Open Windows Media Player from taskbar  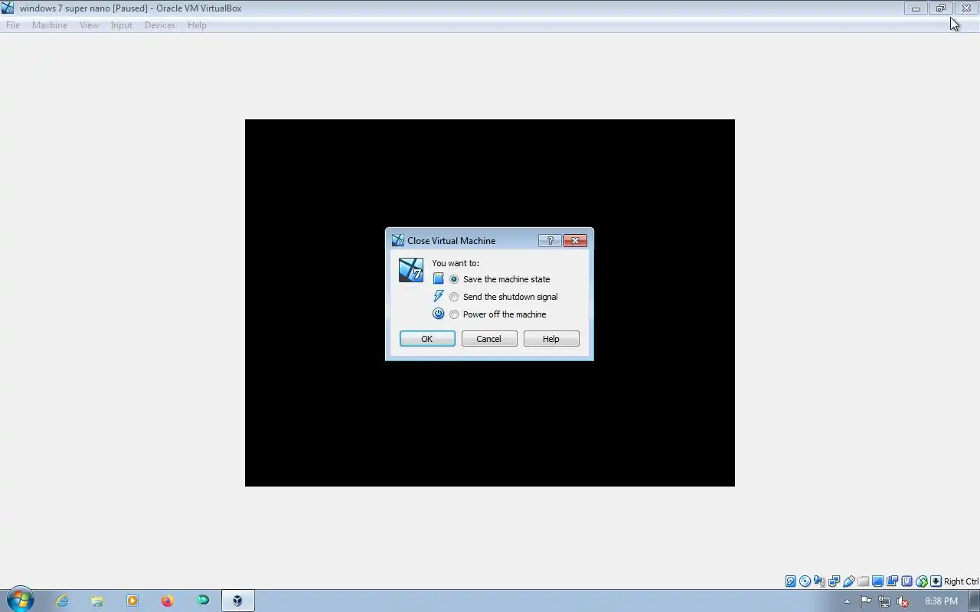[132, 601]
